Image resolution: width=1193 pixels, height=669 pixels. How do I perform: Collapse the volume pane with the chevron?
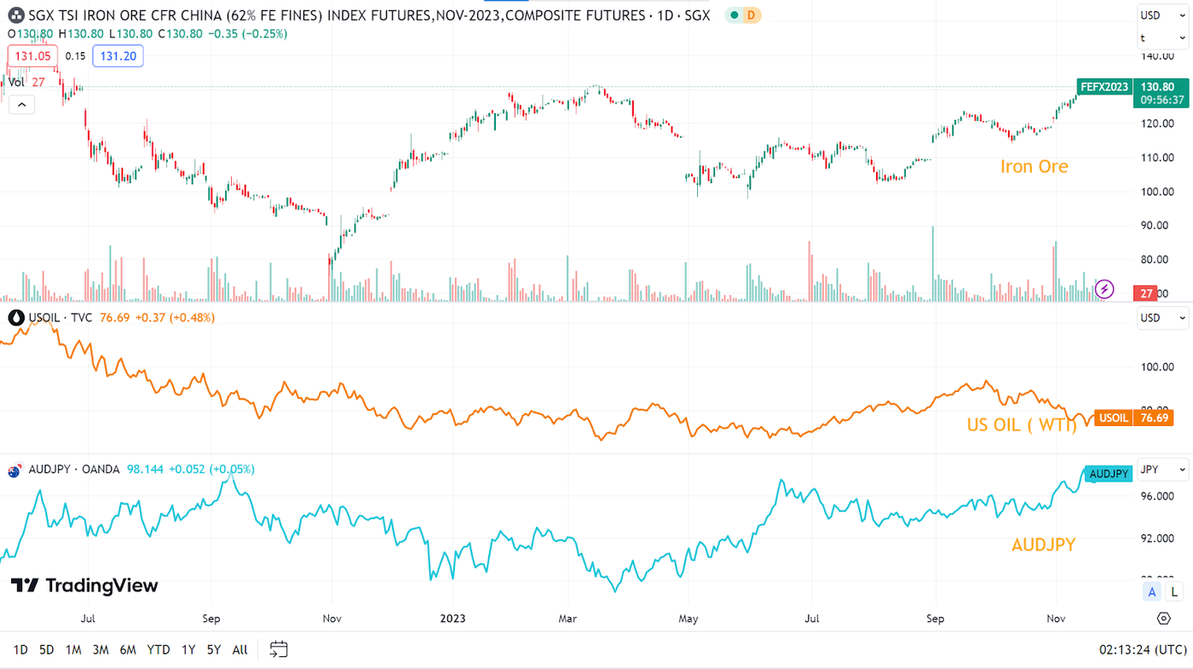pos(20,103)
